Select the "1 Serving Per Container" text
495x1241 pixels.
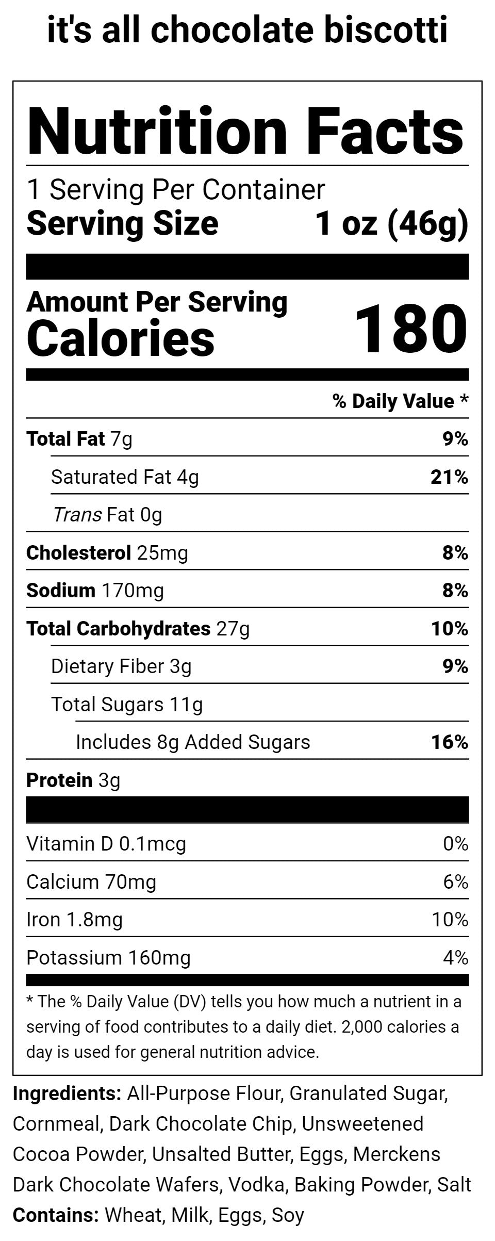click(176, 190)
